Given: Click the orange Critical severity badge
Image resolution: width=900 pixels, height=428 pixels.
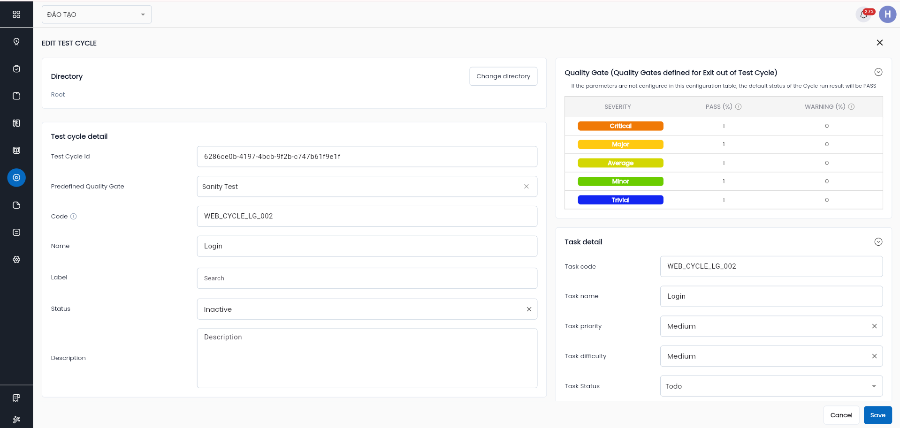Looking at the screenshot, I should [x=620, y=126].
